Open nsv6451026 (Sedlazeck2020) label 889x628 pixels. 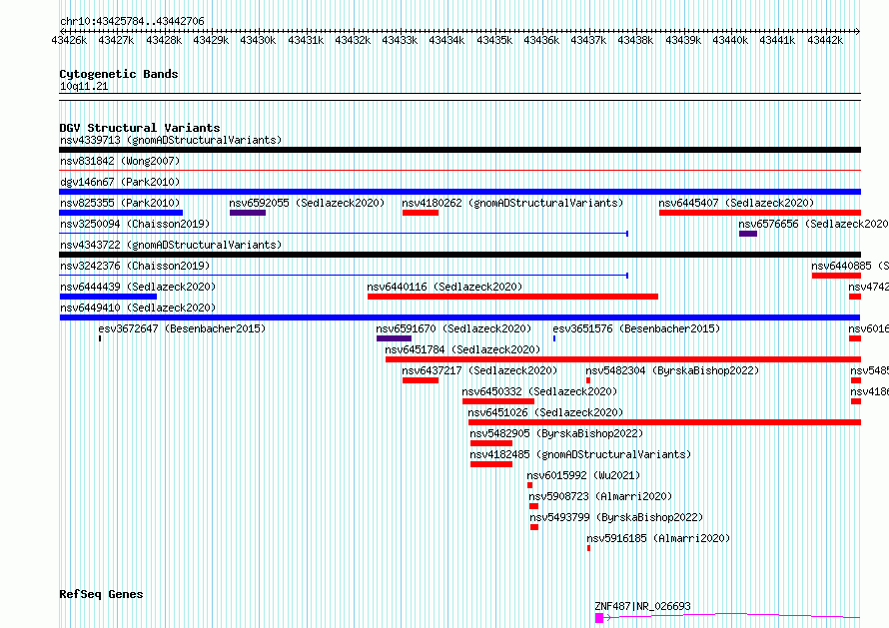click(545, 412)
